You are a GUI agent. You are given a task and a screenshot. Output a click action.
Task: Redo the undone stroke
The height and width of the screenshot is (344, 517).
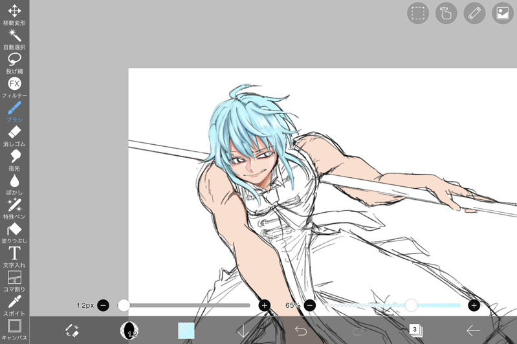point(358,330)
